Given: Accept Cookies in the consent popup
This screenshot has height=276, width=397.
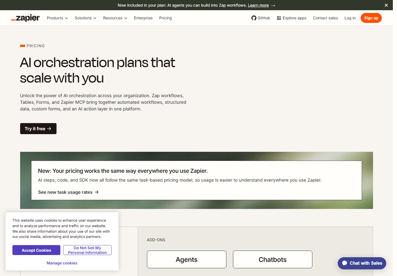Looking at the screenshot, I should 36,250.
